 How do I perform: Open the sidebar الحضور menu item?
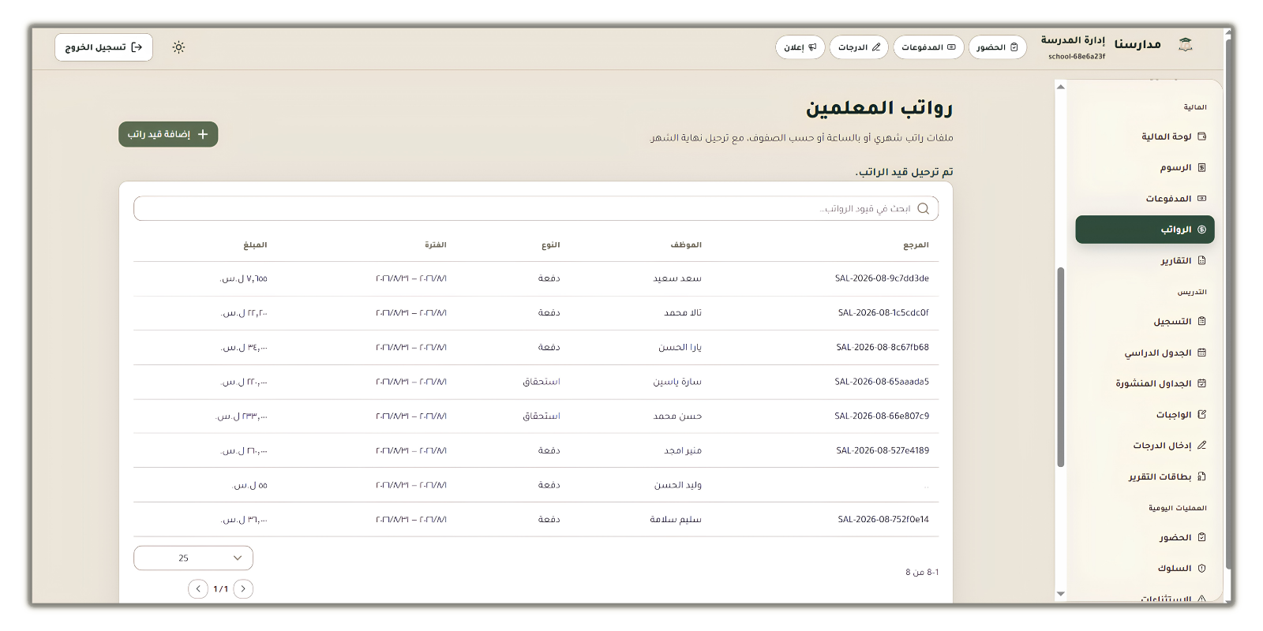[x=1145, y=537]
